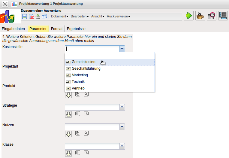Switch to the Ergebnisse tab
Viewport: 229px width, 158px height.
(76, 29)
